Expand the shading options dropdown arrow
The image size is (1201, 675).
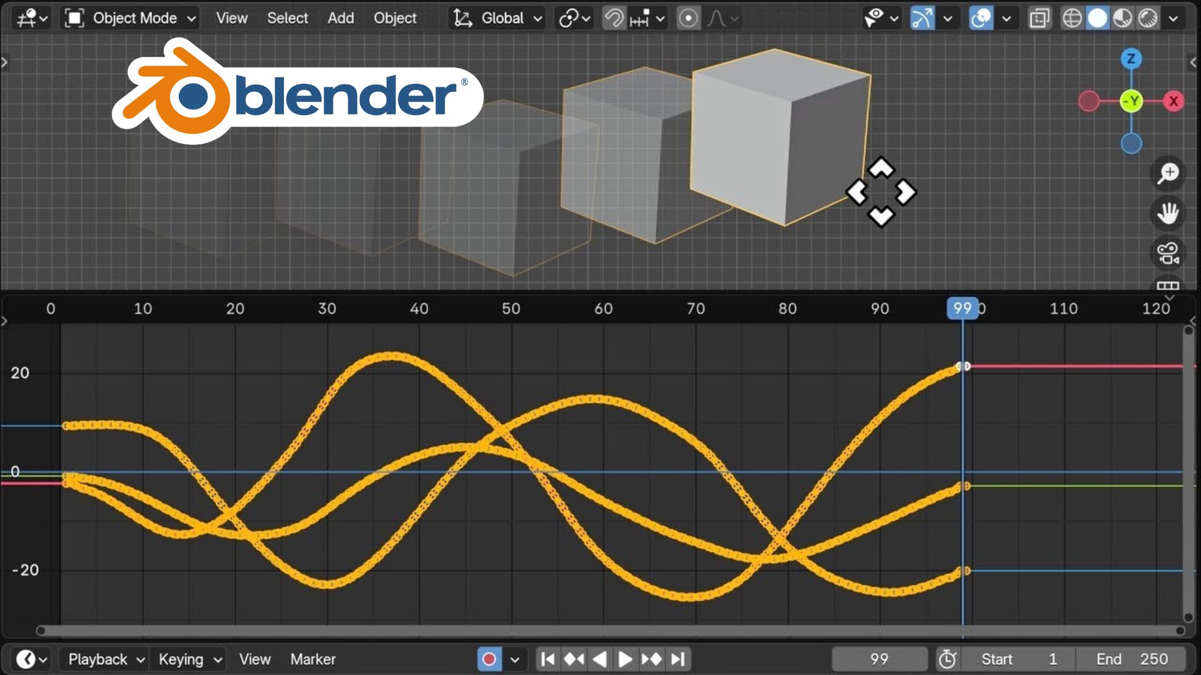tap(1173, 18)
